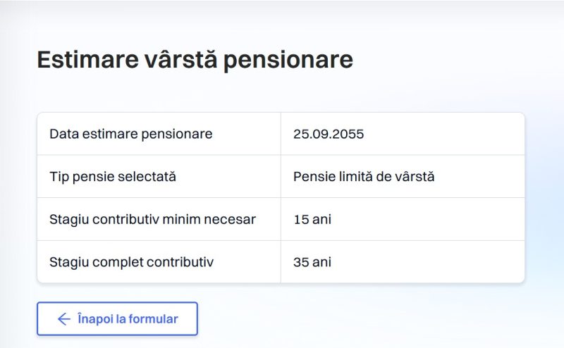
Task: Select the Data estimare pensionare label cell
Action: (x=159, y=134)
